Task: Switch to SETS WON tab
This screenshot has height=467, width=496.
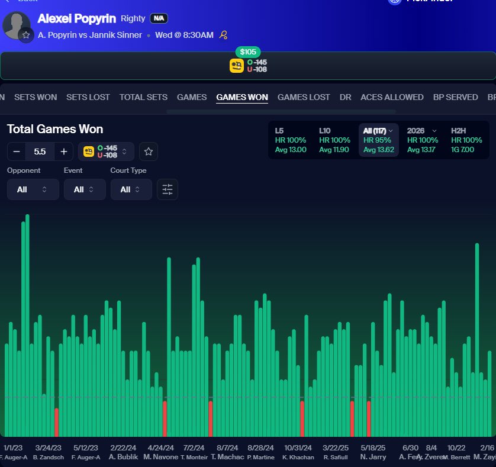Action: (x=36, y=97)
